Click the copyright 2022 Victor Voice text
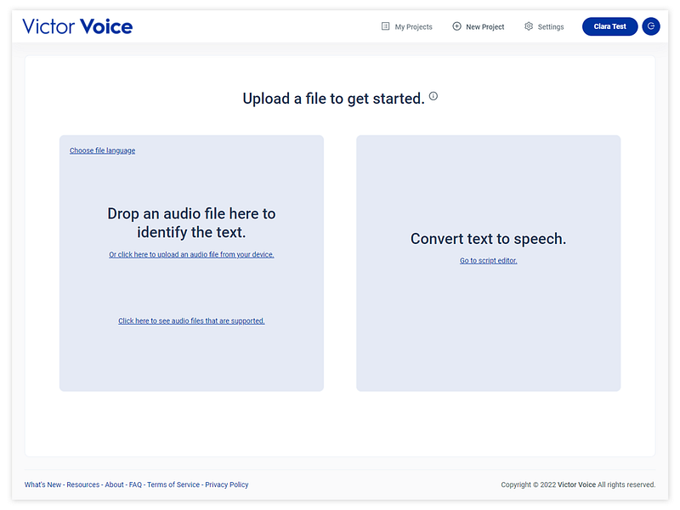Screen dimensions: 680x510 pos(578,484)
